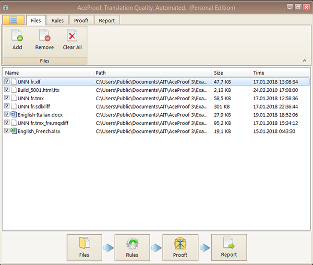Click the Rules workflow step button
The width and height of the screenshot is (313, 265).
click(x=132, y=248)
